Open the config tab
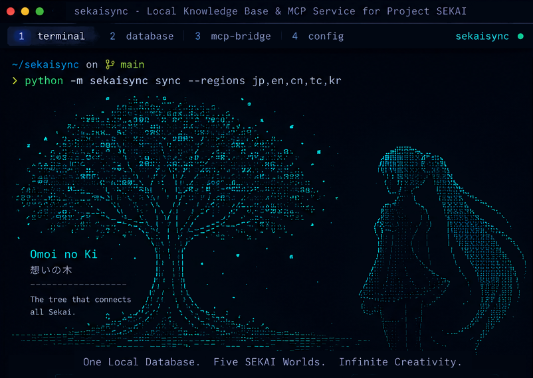The image size is (533, 378). tap(318, 36)
